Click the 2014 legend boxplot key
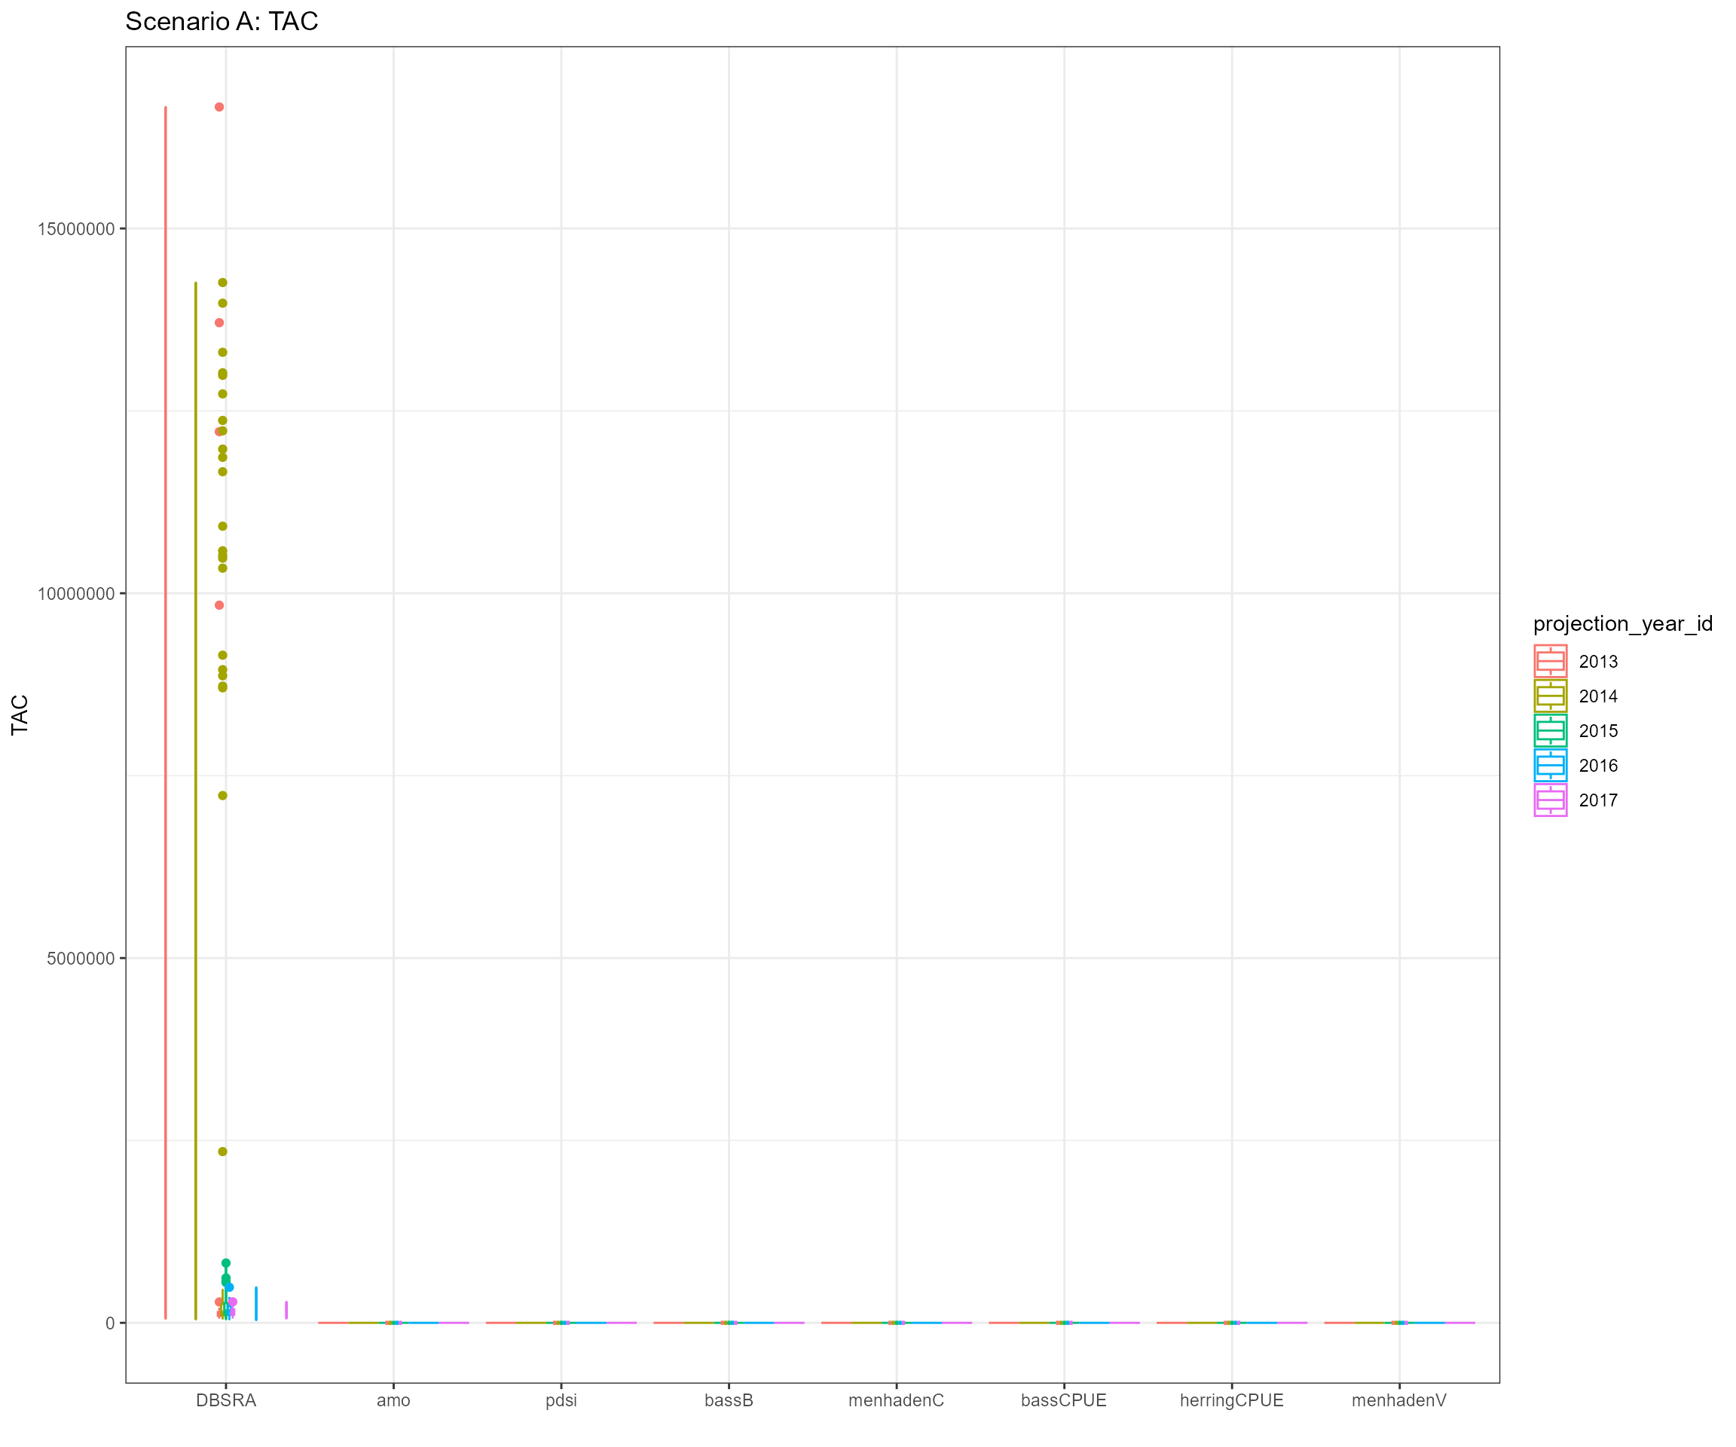Viewport: 1736px width, 1447px height. pyautogui.click(x=1550, y=696)
